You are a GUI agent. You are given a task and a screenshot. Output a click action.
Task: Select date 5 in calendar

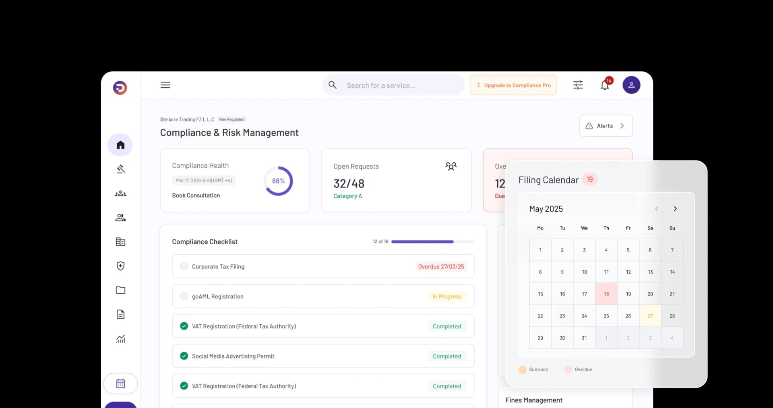628,250
